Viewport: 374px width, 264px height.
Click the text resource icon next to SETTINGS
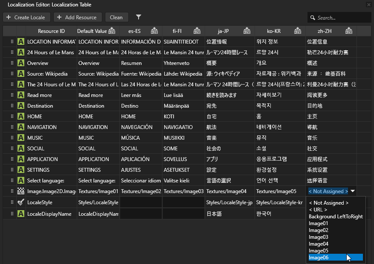(x=20, y=170)
